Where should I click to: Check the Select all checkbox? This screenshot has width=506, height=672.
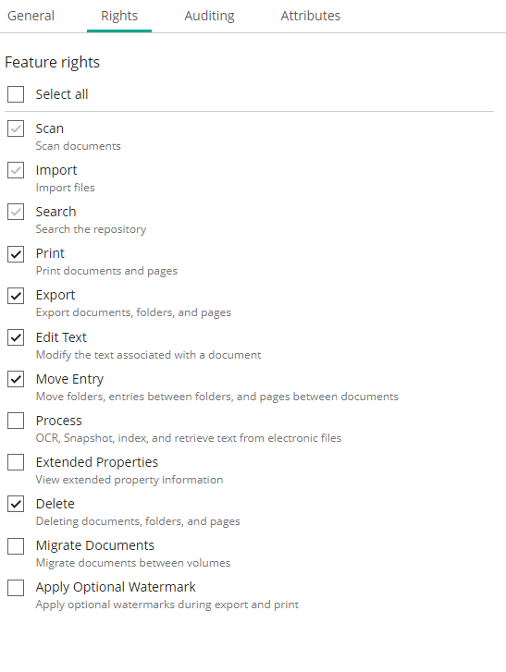pos(16,94)
